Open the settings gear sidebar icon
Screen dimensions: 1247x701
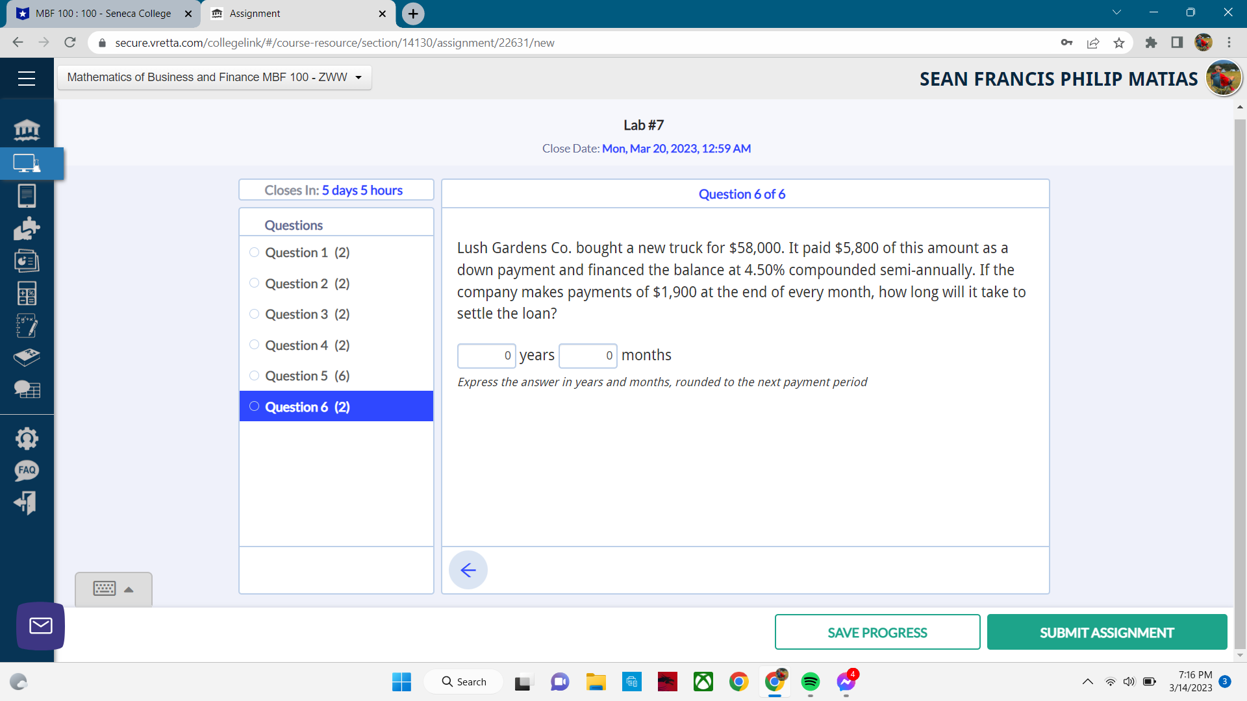tap(27, 439)
